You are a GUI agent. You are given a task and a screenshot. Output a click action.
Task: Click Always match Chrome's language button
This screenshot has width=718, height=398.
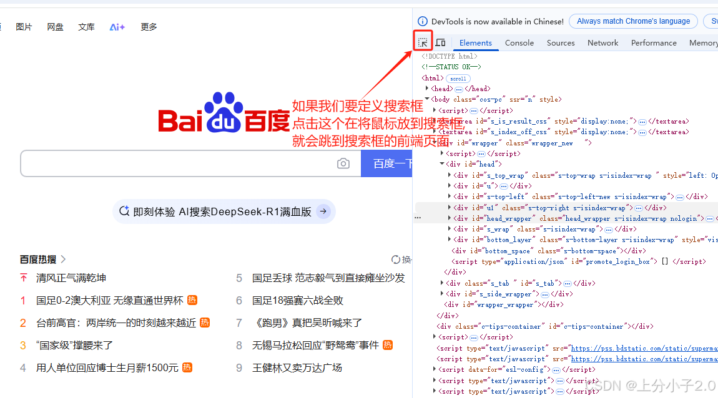633,21
